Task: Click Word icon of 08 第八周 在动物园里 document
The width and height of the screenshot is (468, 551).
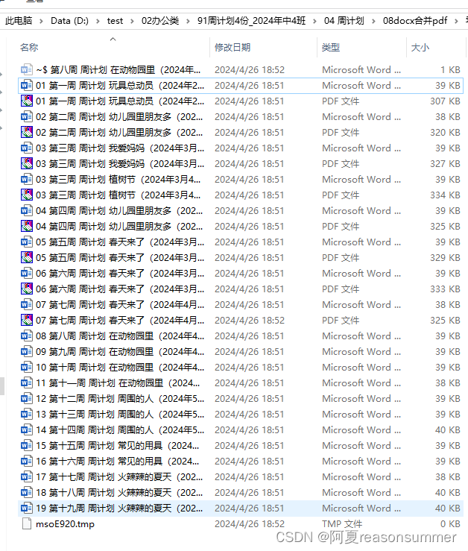Action: 27,336
